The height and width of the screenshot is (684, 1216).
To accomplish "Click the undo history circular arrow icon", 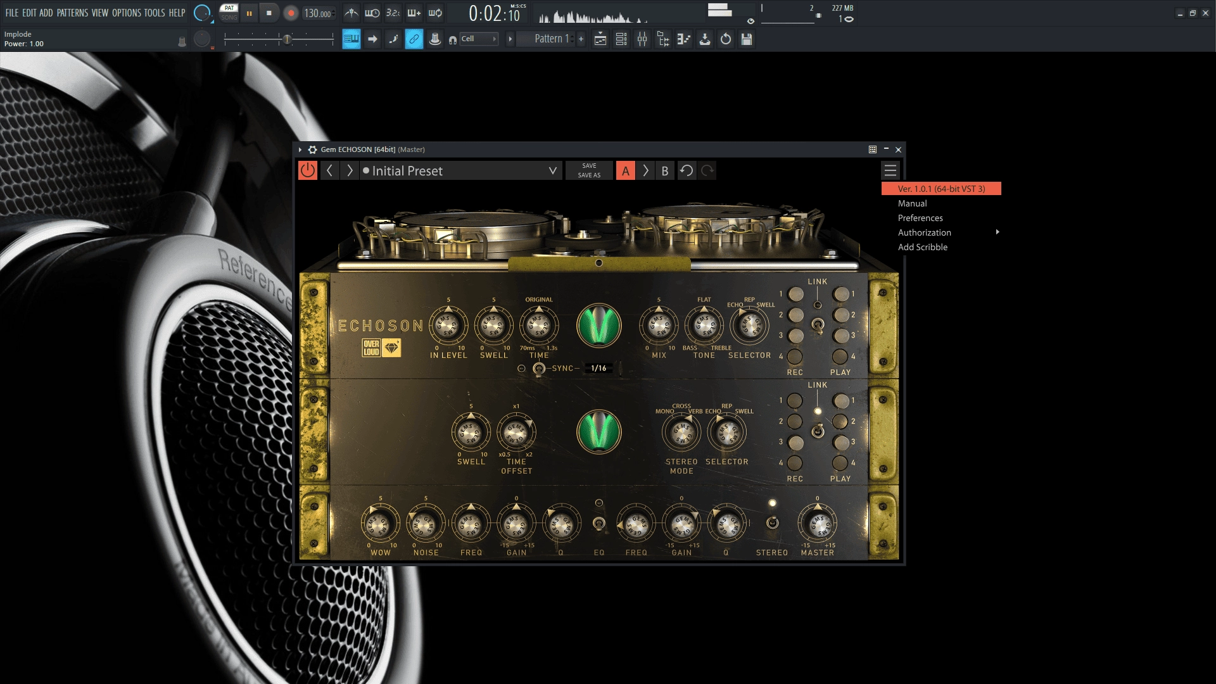I will tap(726, 39).
